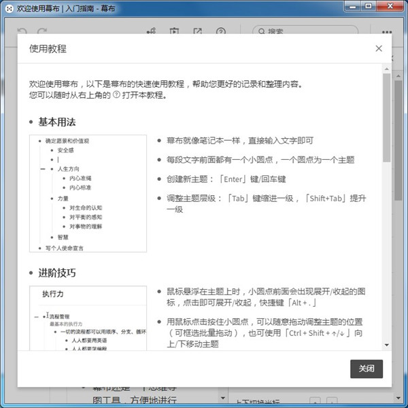This screenshot has width=408, height=408.
Task: Click the background document pane down arrow
Action: [223, 398]
